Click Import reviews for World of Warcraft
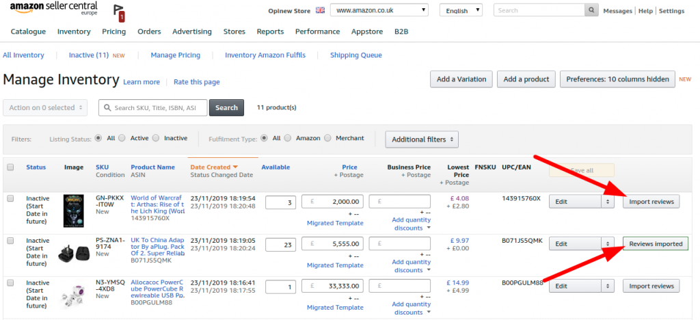700x320 pixels. (x=651, y=202)
